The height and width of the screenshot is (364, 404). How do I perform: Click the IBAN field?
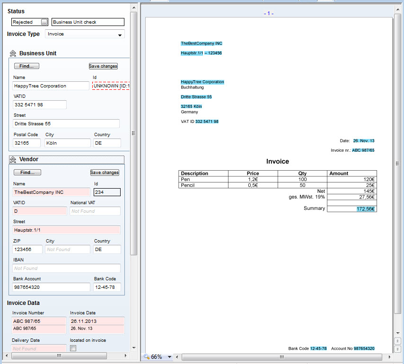[66, 268]
